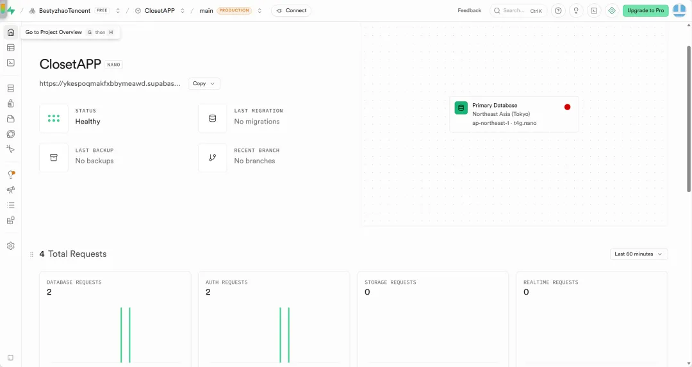The image size is (692, 367).
Task: Open the Advisors lightbulb in sidebar
Action: pyautogui.click(x=11, y=175)
